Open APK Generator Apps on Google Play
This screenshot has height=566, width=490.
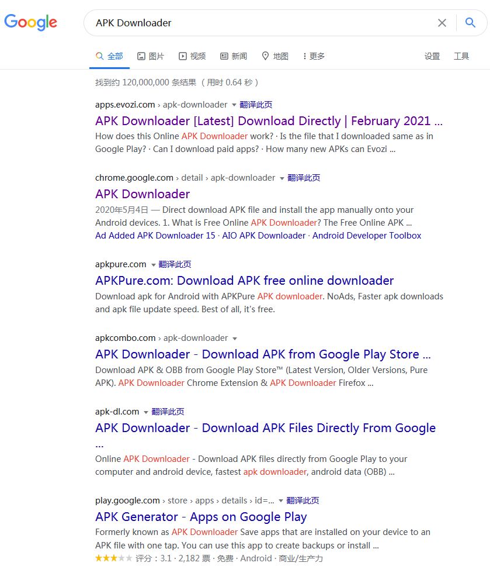201,517
